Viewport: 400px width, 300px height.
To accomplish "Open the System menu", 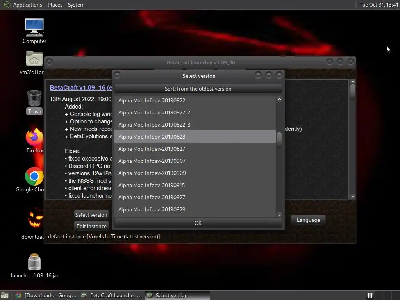I will [x=76, y=5].
